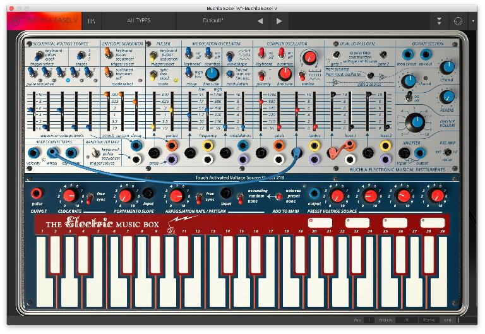Viewport: 485px width, 334px height.
Task: Open MIDI learn settings icon
Action: [458, 21]
